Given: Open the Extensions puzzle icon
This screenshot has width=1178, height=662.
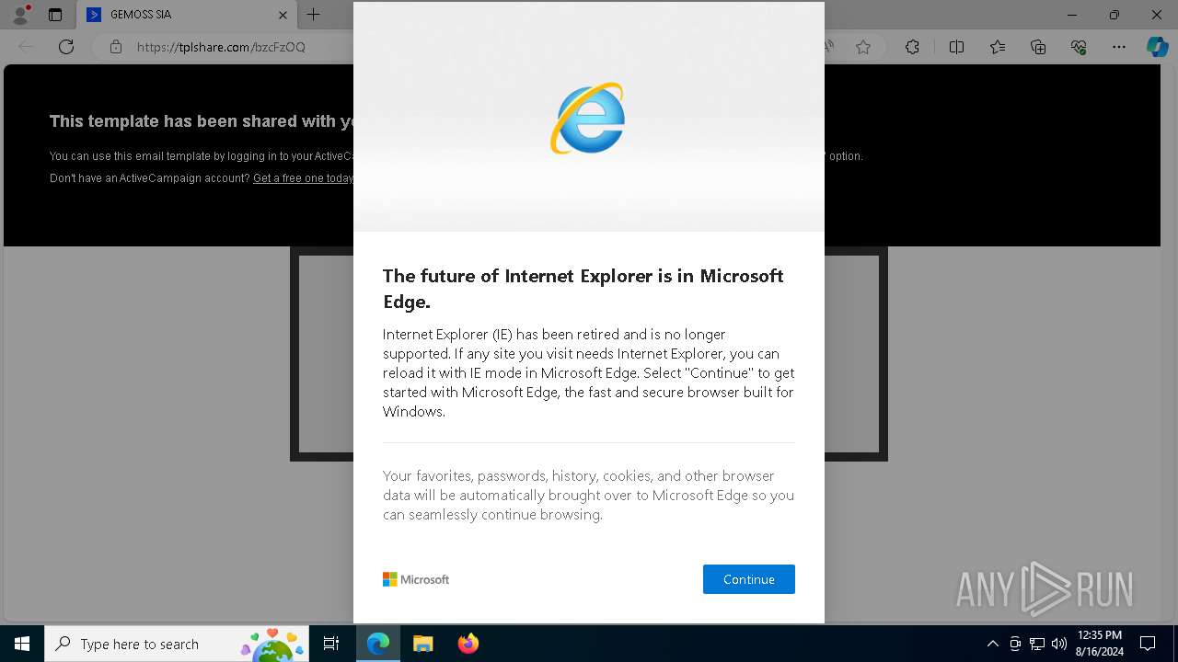Looking at the screenshot, I should [912, 47].
